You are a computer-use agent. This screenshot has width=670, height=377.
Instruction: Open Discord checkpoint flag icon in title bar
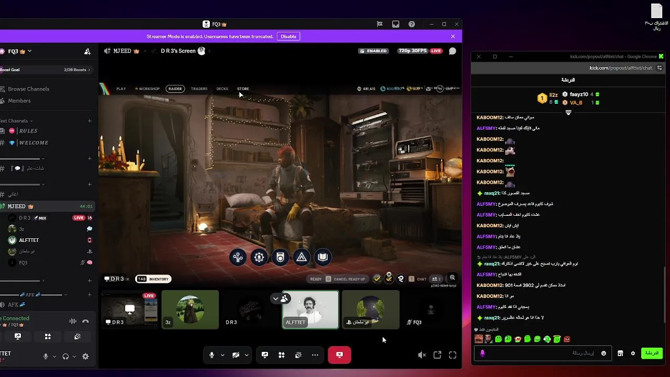click(x=380, y=24)
